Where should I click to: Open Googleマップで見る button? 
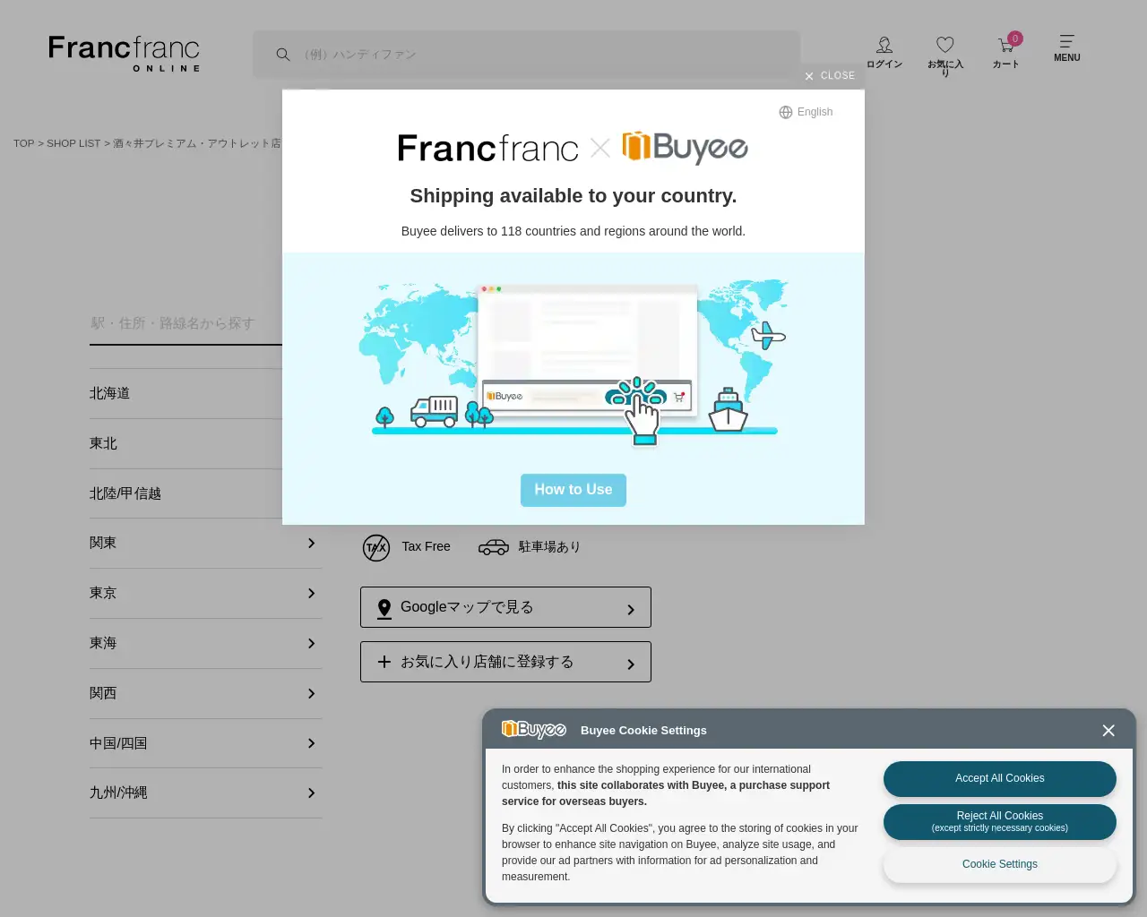[x=505, y=607]
